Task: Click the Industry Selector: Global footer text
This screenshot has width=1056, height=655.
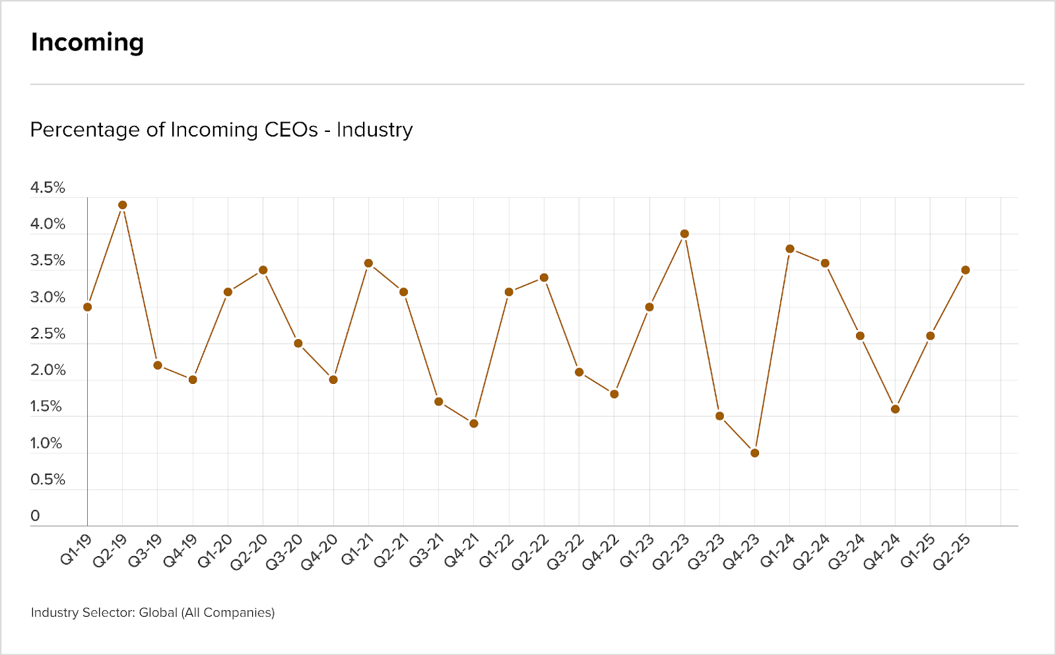Action: click(x=152, y=613)
